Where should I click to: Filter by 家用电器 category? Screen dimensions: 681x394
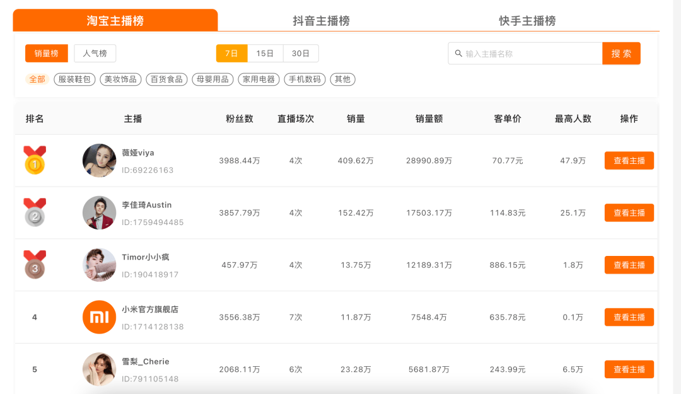click(x=259, y=79)
